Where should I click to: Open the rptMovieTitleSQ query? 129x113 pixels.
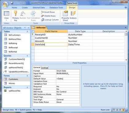16,68
